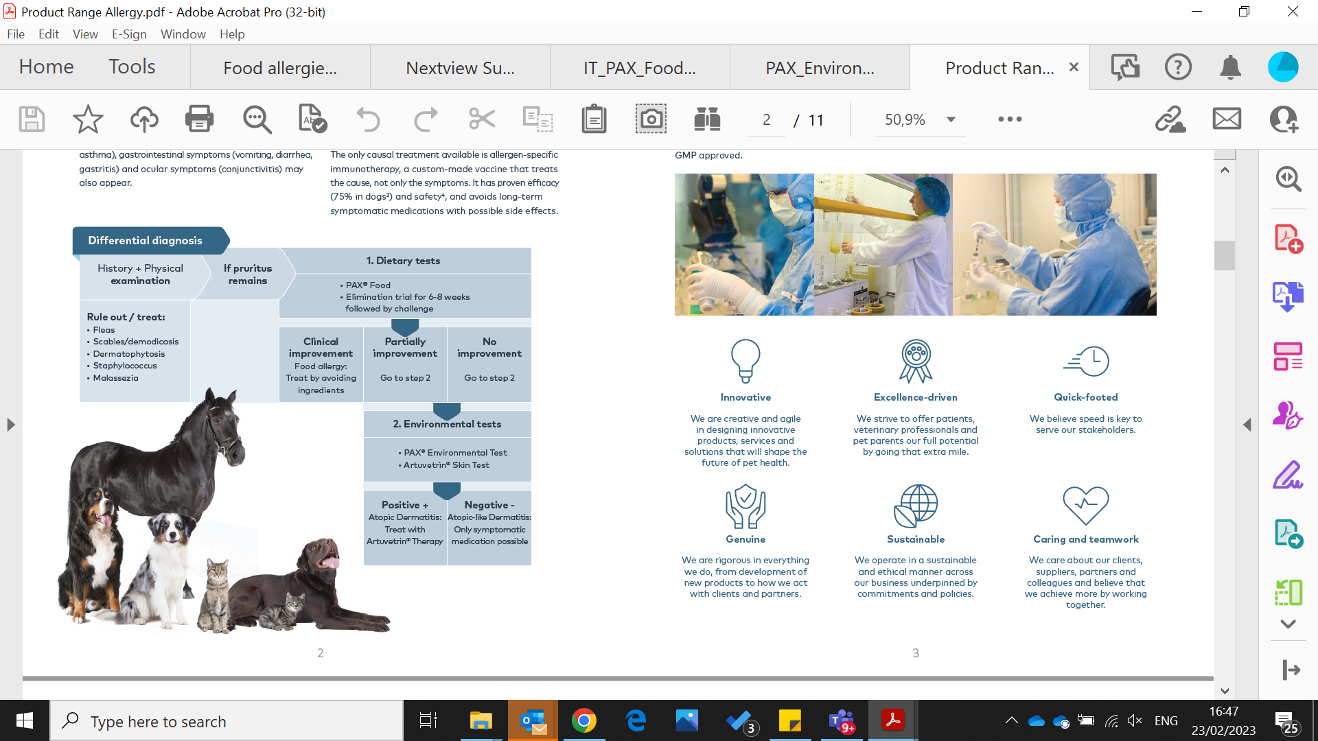
Task: Click the Snapshot camera tool
Action: (x=650, y=119)
